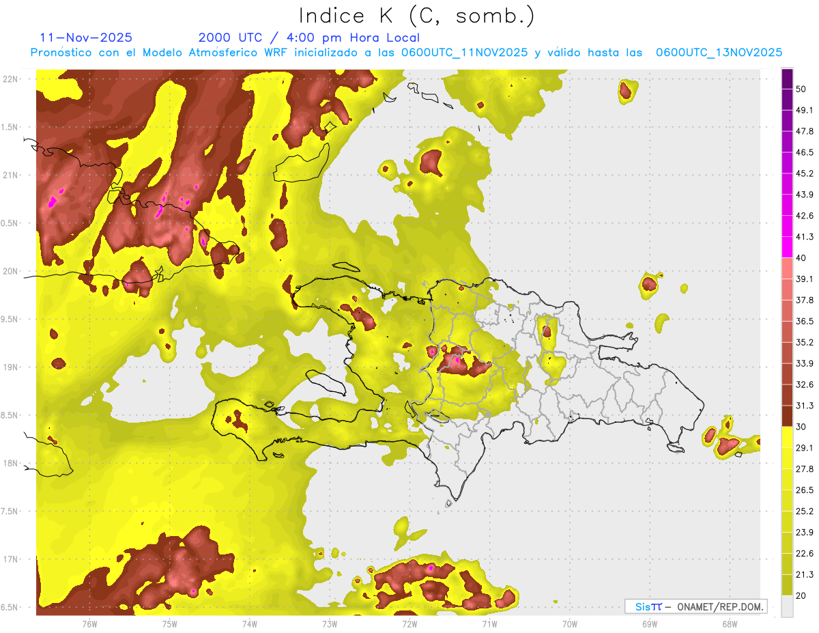Image resolution: width=819 pixels, height=633 pixels.
Task: Click the "74W" longitude axis label
Action: 250,623
